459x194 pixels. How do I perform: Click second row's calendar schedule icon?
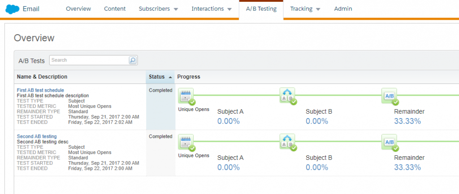186,142
